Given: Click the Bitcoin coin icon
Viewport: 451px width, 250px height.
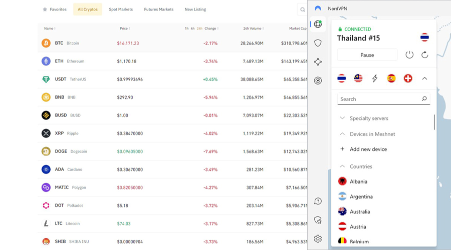Looking at the screenshot, I should click(46, 43).
